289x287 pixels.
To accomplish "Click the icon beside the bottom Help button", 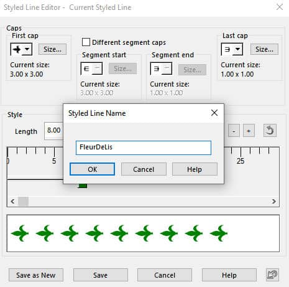I will click(x=272, y=275).
